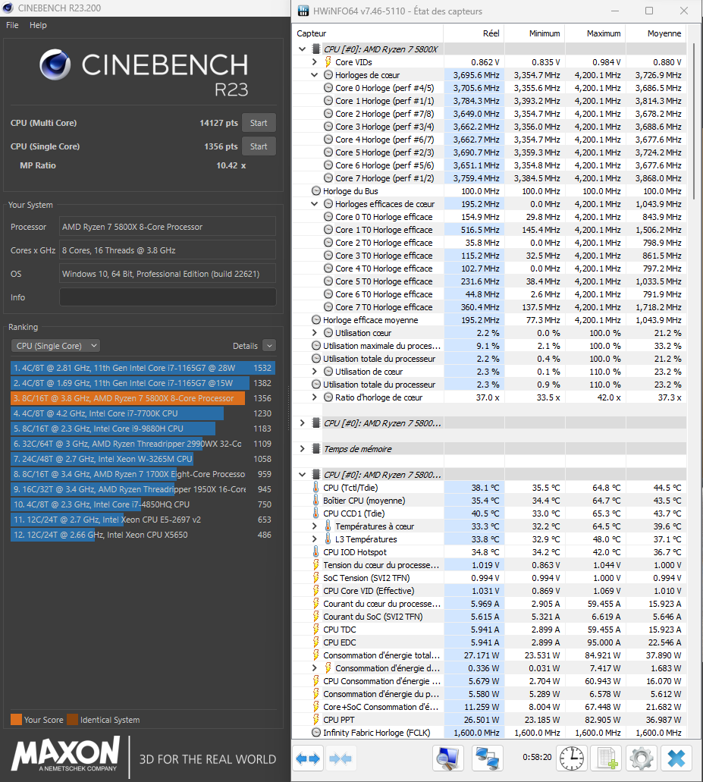Reset the HWiNFO sensor clock timer icon
The height and width of the screenshot is (782, 703).
coord(571,758)
